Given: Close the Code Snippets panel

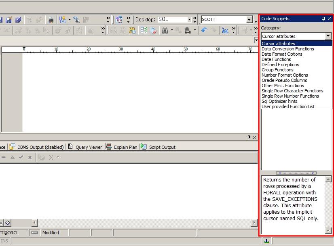Looking at the screenshot, I should (x=330, y=19).
